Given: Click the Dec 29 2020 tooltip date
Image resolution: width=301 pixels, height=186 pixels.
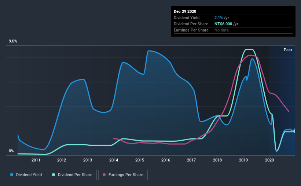Looking at the screenshot, I should click(185, 11).
